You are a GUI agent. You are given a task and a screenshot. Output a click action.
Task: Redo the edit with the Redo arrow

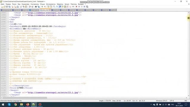[32, 7]
